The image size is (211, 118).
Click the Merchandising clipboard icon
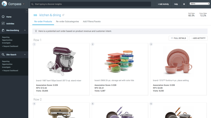3,30
